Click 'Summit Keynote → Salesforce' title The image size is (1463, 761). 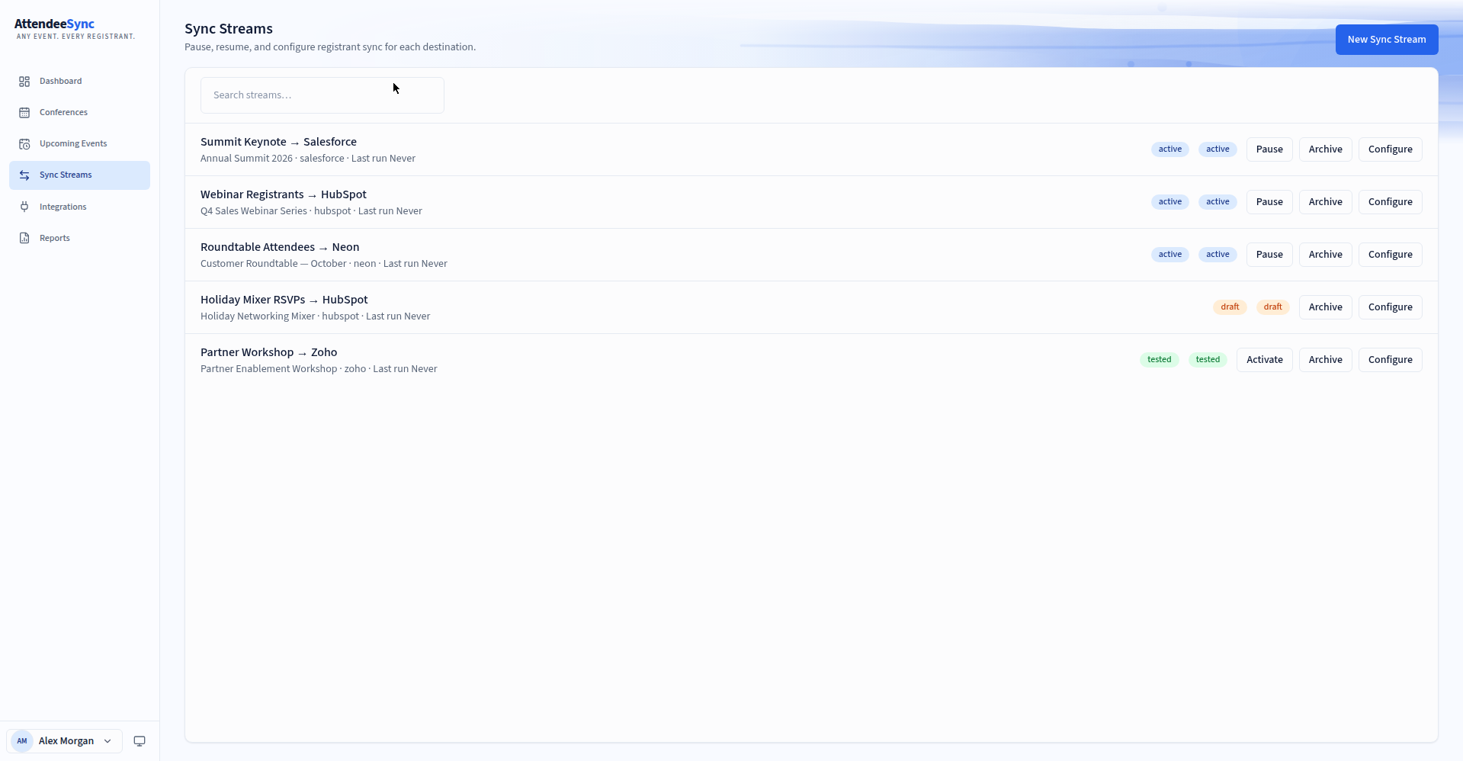[278, 142]
